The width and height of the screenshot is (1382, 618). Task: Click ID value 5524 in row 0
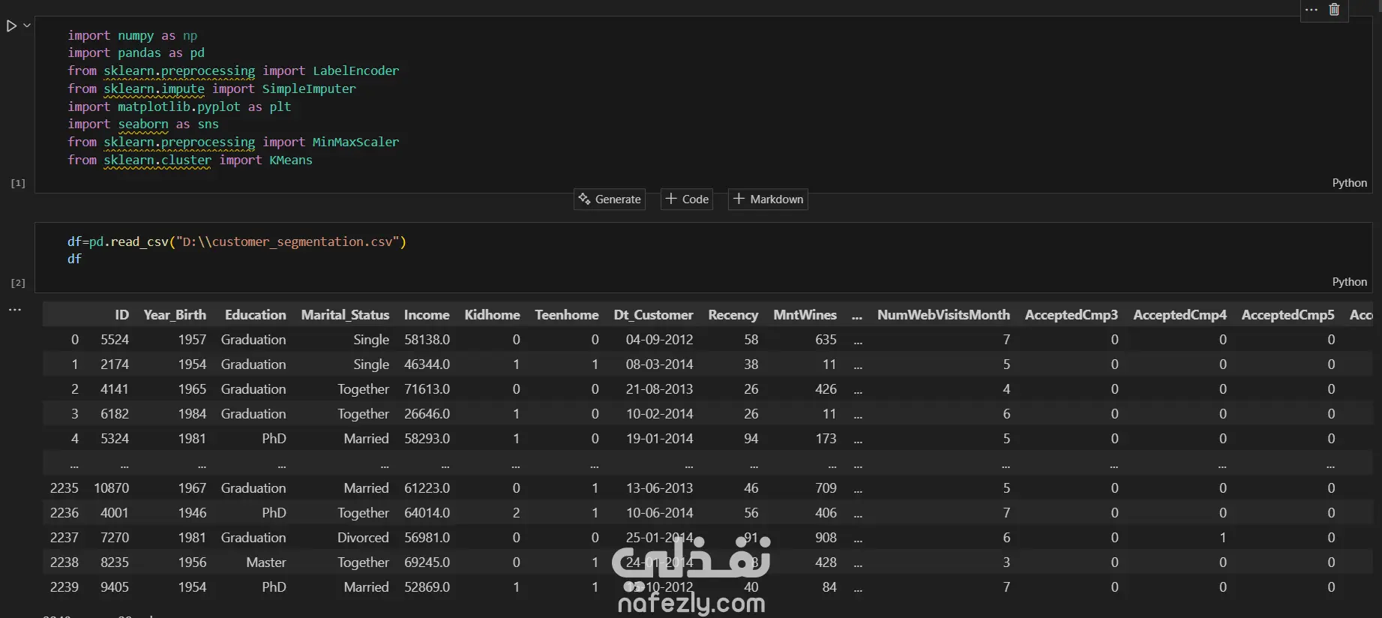click(x=115, y=340)
